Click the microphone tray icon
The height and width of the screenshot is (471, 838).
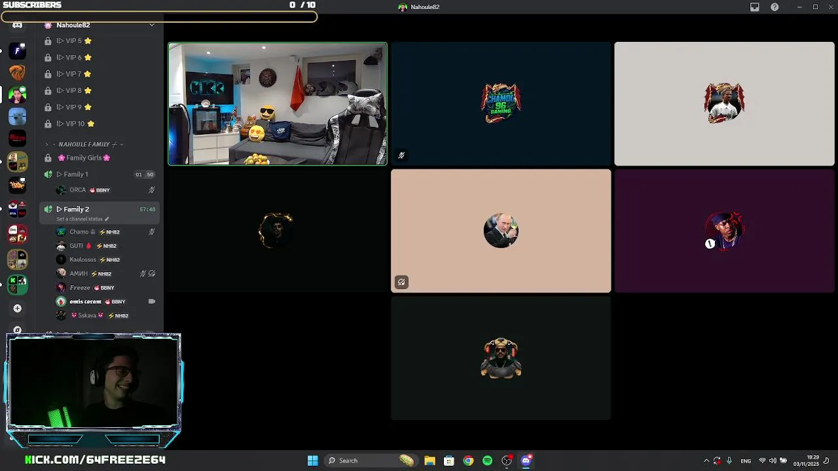click(x=729, y=461)
